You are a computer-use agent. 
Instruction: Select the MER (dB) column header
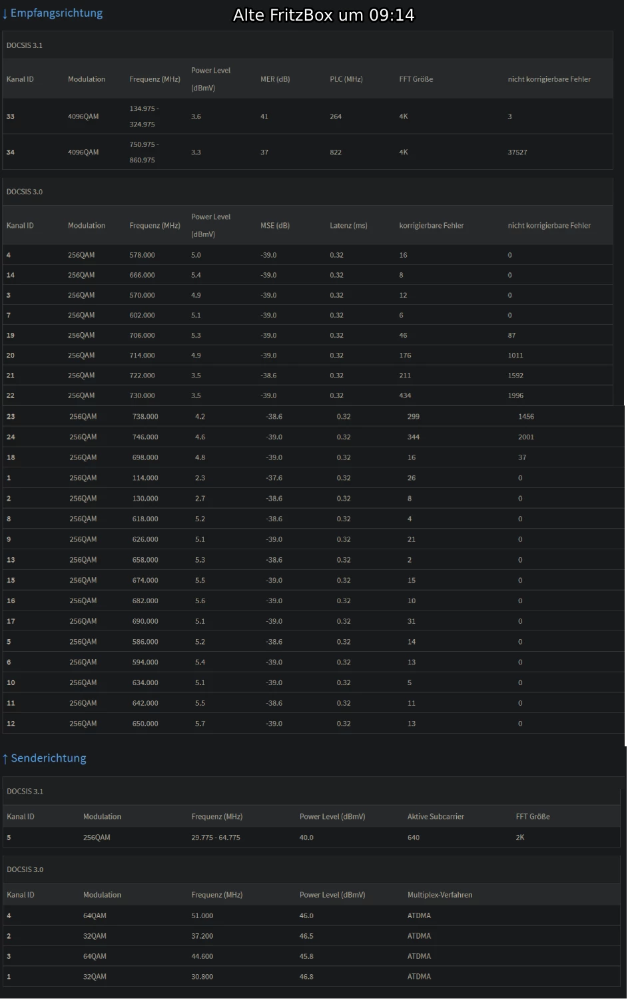(x=275, y=79)
